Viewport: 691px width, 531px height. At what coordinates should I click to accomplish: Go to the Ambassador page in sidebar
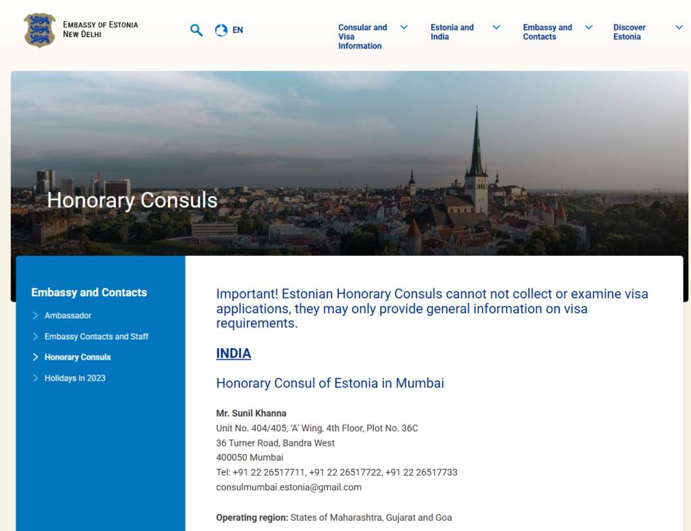pos(68,316)
